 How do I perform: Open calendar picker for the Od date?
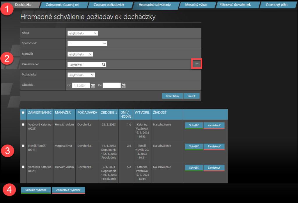coord(93,86)
